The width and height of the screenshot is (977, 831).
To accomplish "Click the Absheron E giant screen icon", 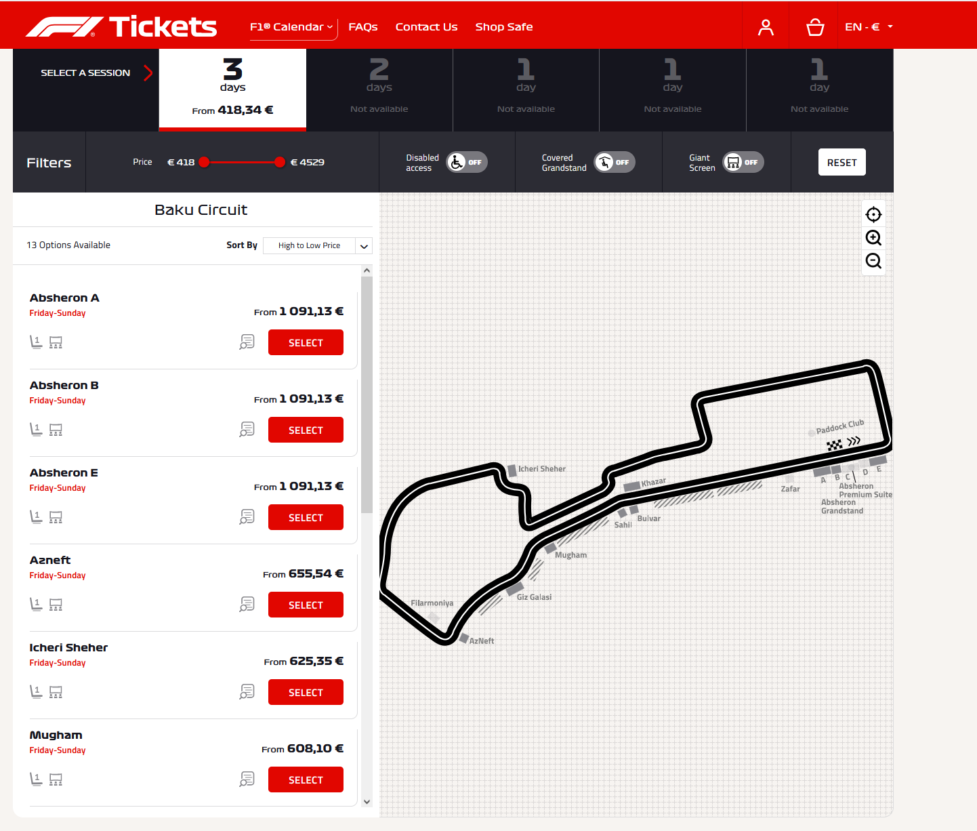I will [56, 517].
